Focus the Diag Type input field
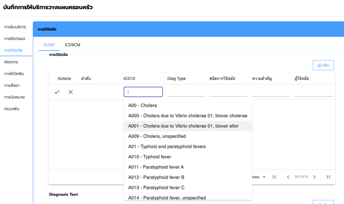The width and height of the screenshot is (344, 204). [x=186, y=92]
